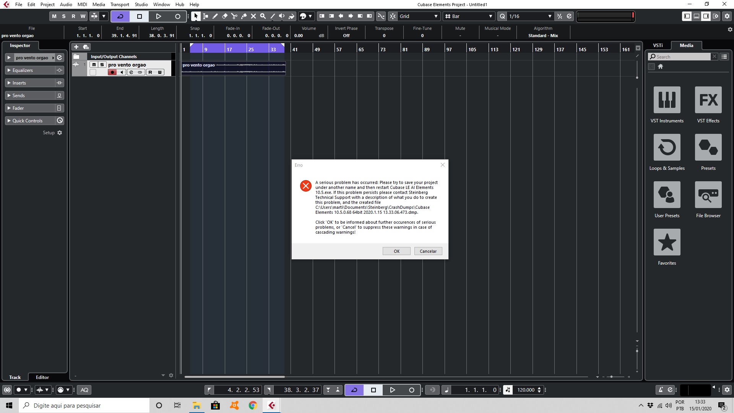The width and height of the screenshot is (734, 413).
Task: Switch to the VSTi tab
Action: (658, 45)
